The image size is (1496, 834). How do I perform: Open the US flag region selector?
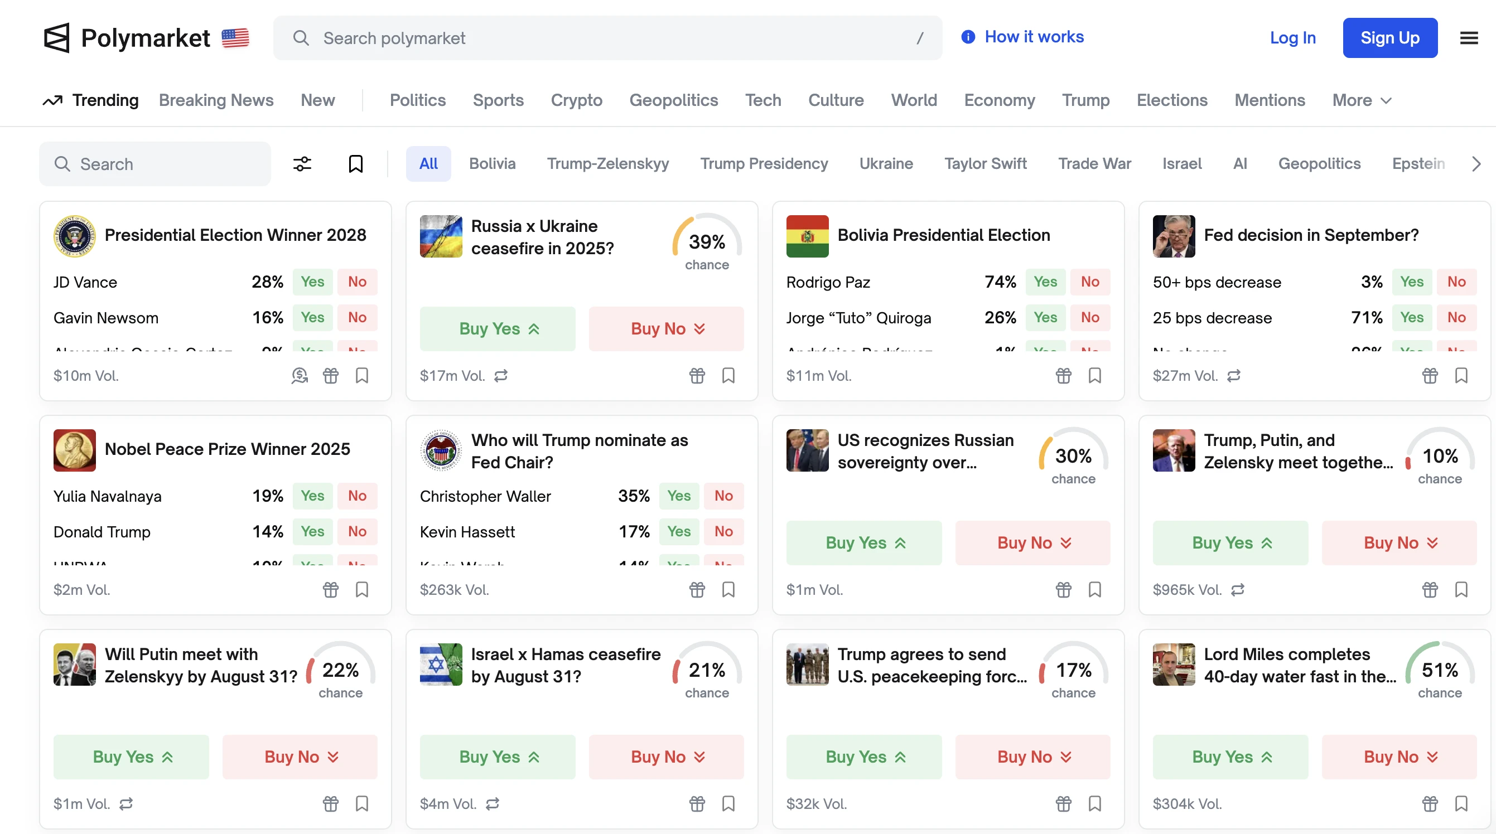point(235,38)
